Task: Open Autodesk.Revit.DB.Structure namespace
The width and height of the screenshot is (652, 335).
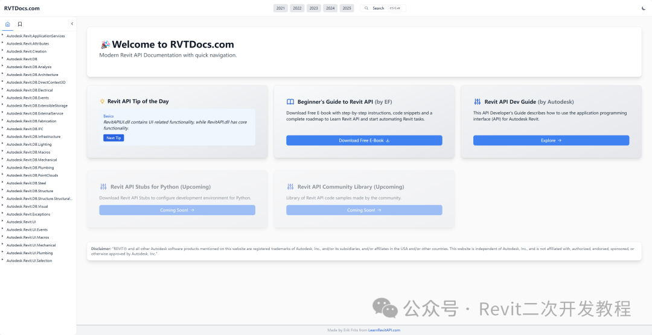Action: [30, 191]
